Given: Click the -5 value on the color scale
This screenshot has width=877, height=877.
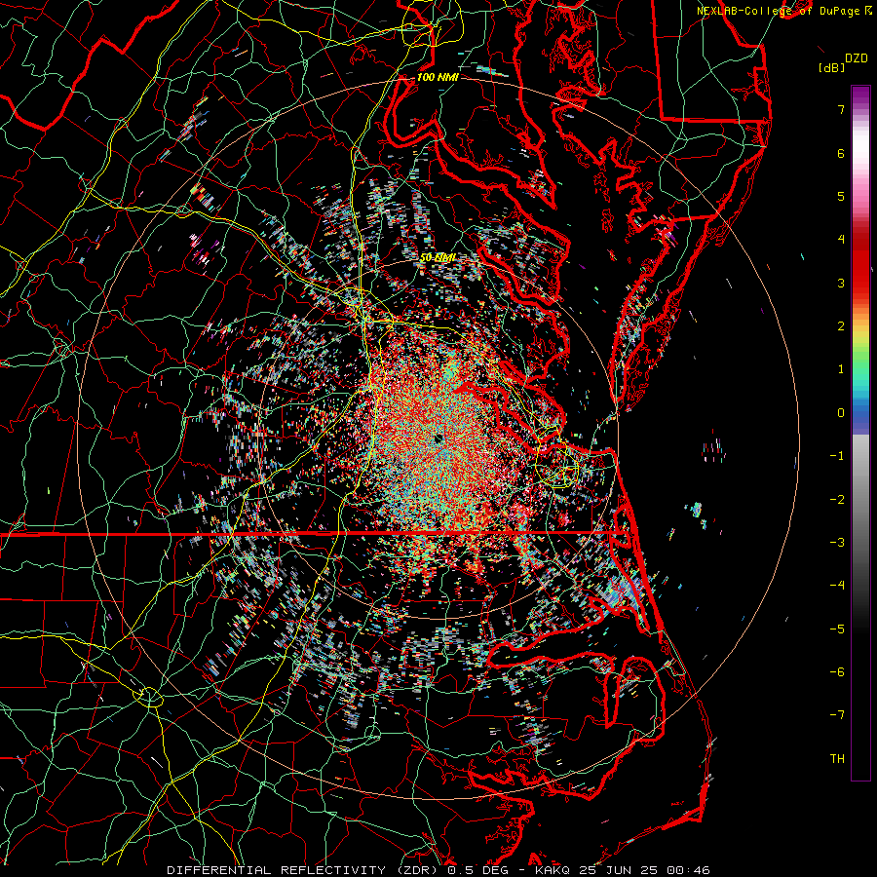Looking at the screenshot, I should (837, 629).
